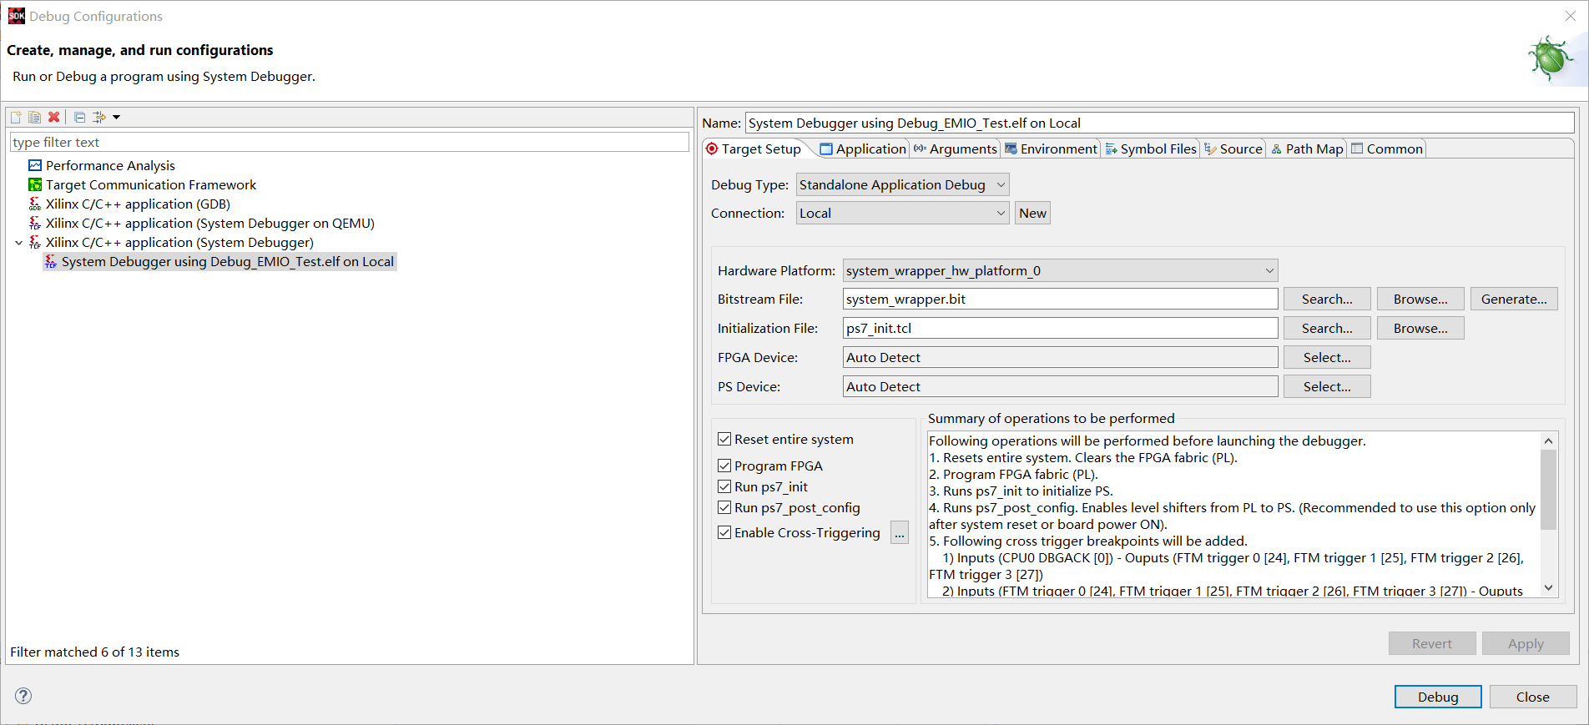Collapse all configuration tree nodes

coord(80,118)
